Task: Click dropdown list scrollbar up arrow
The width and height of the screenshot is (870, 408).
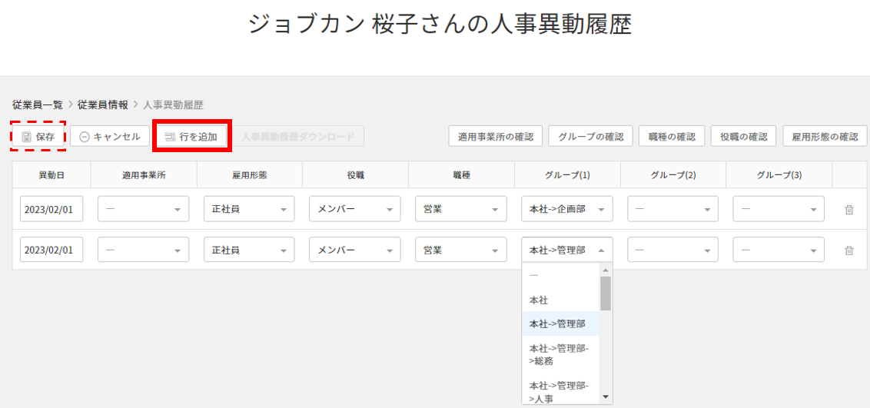Action: [606, 270]
